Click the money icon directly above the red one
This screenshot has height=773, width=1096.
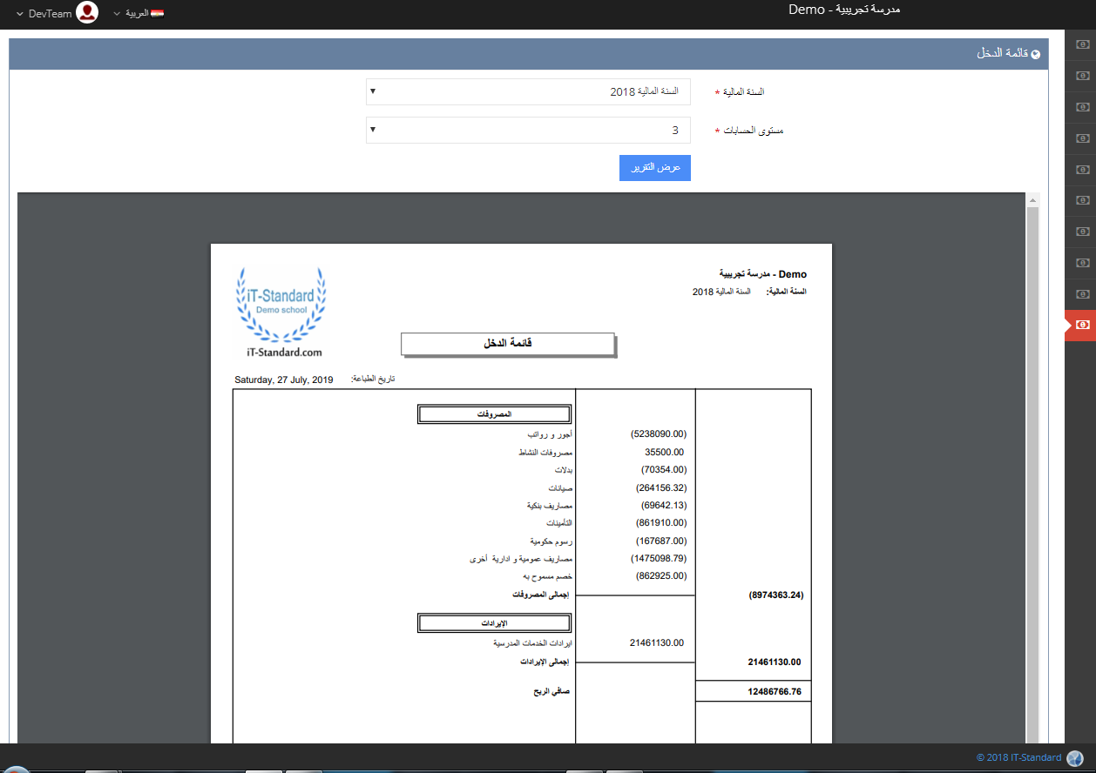pos(1082,293)
